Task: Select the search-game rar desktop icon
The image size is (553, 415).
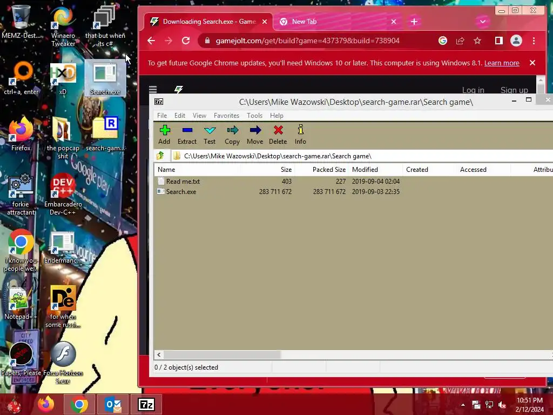Action: [x=105, y=134]
